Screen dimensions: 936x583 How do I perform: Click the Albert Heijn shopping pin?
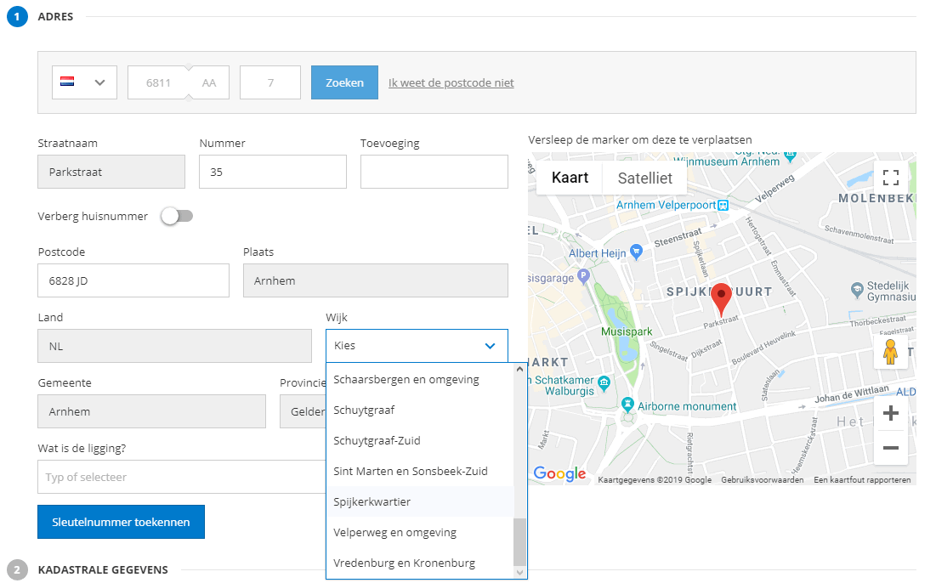click(x=637, y=252)
